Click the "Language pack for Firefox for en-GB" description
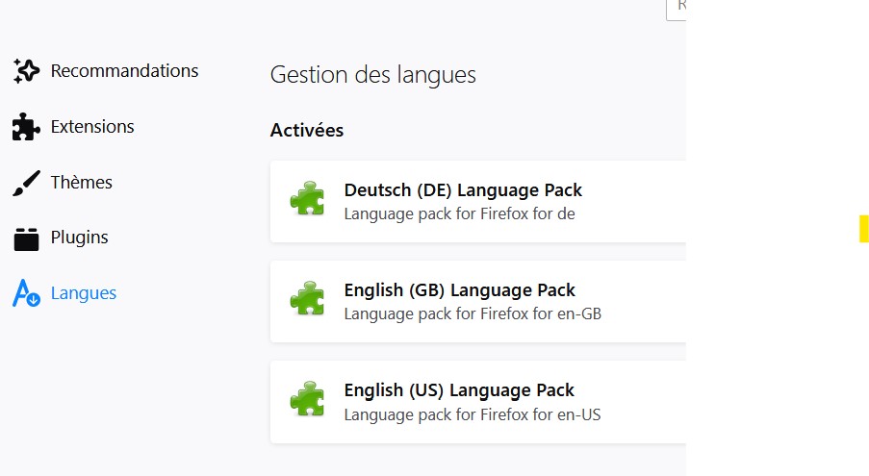 473,313
